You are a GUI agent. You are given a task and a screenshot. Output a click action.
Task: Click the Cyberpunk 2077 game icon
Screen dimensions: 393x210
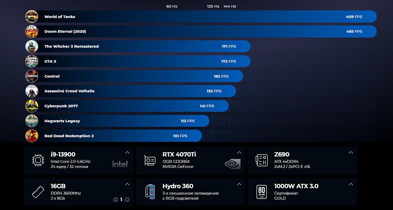point(32,106)
